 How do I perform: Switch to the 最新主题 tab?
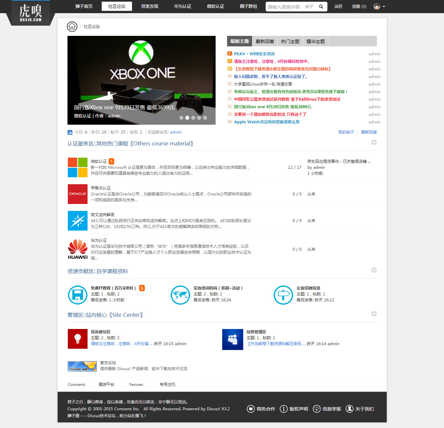tap(240, 41)
